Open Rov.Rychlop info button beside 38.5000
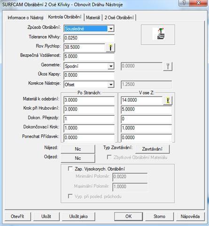The width and height of the screenshot is (209, 226). click(x=110, y=48)
